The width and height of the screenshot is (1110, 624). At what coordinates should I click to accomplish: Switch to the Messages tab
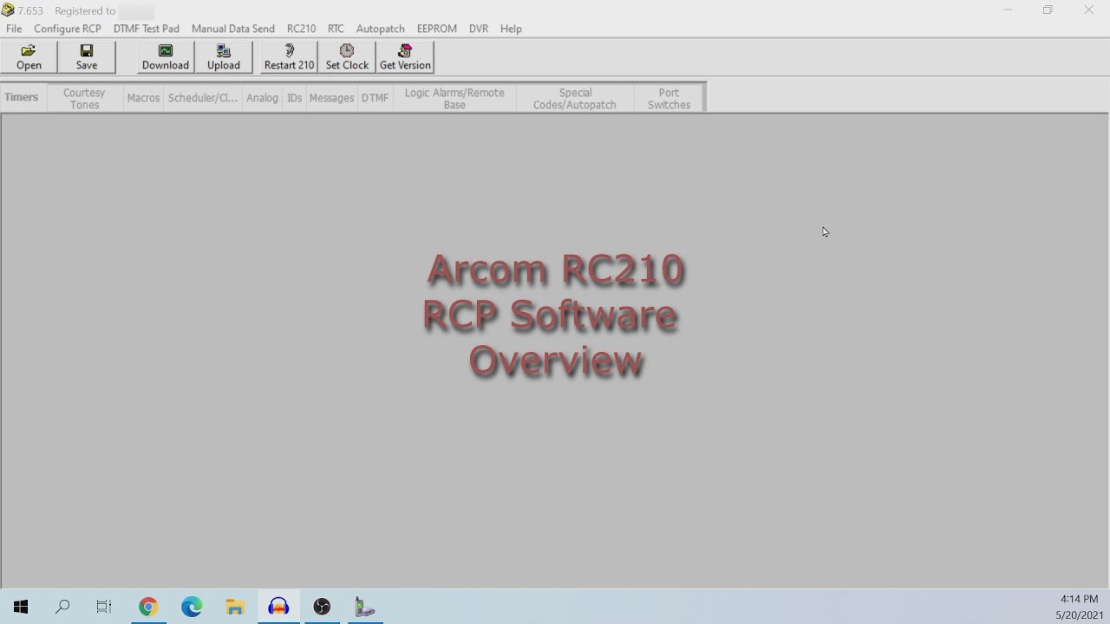(x=331, y=98)
